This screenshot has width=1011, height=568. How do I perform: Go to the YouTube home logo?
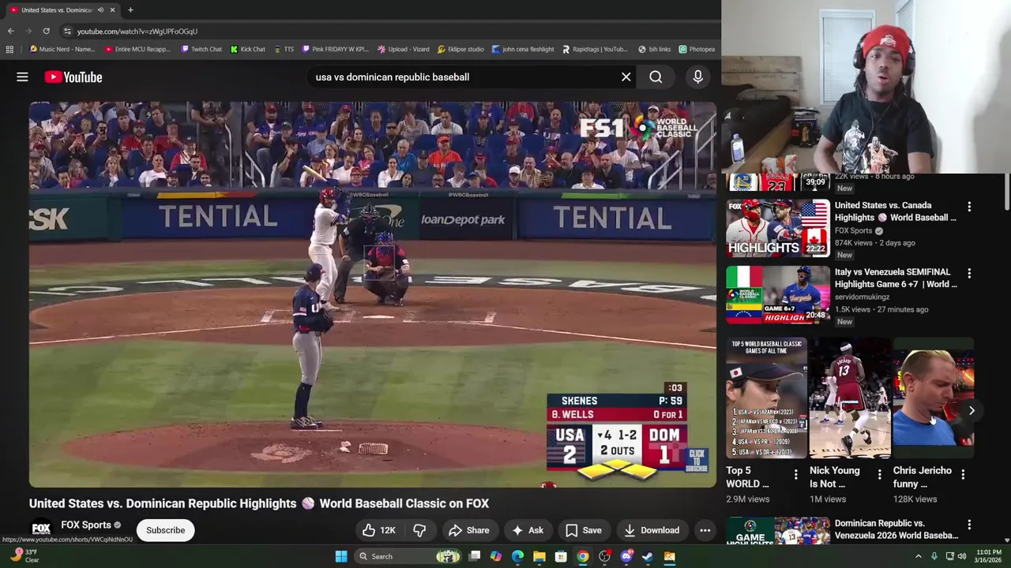(73, 77)
